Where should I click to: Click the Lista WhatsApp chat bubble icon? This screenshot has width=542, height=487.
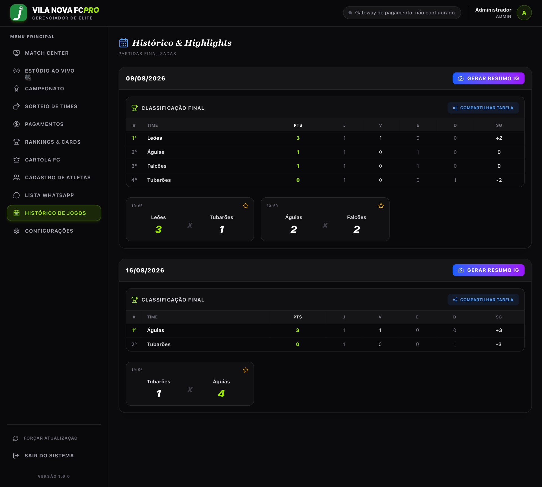click(x=16, y=195)
